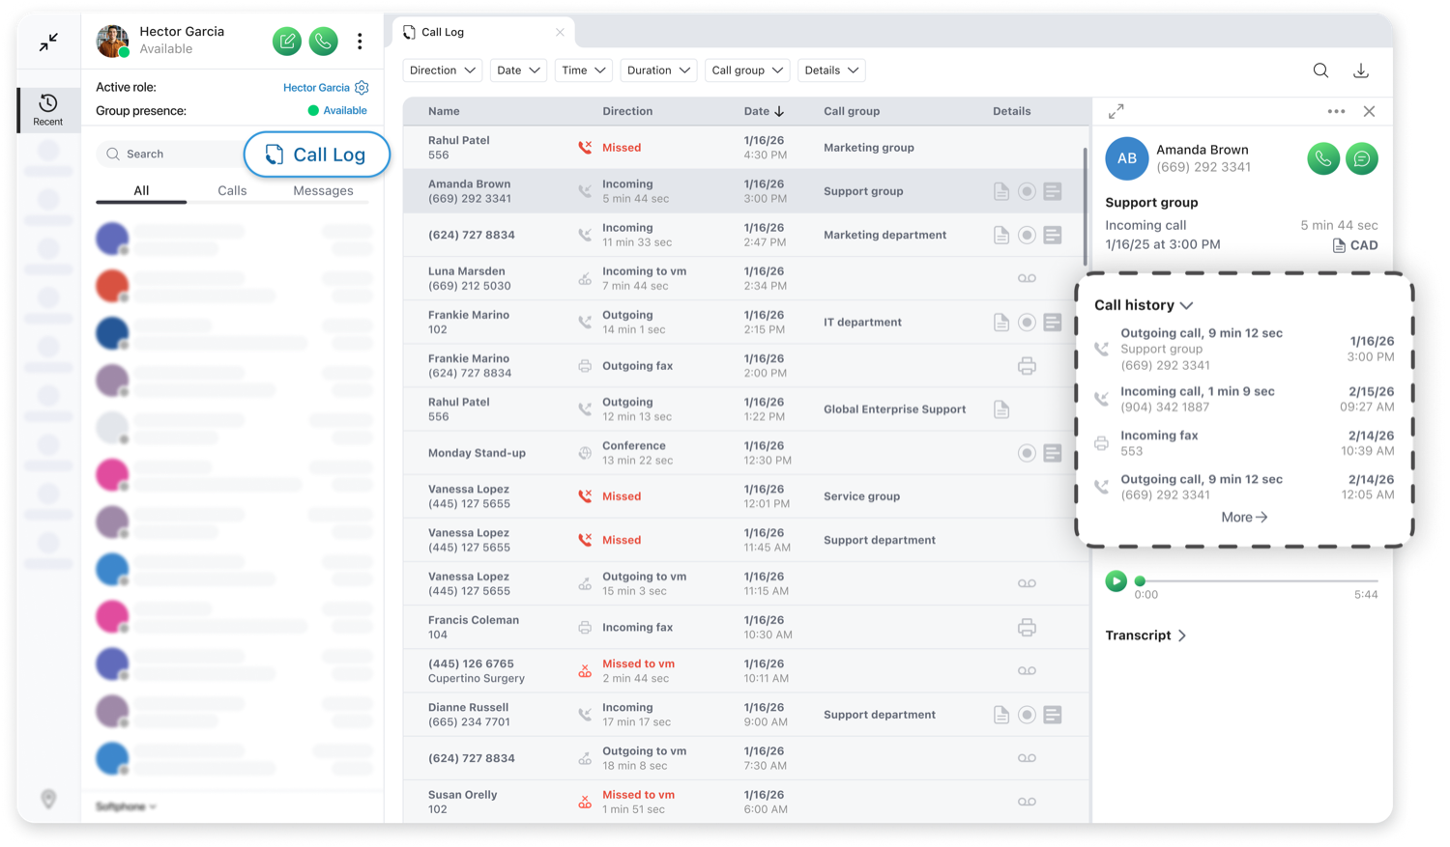The width and height of the screenshot is (1450, 847).
Task: Expand the contact detail panel to full view
Action: (1116, 111)
